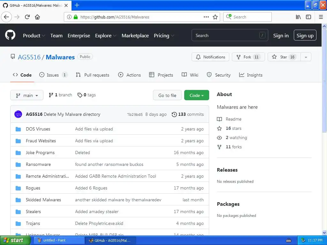Bookmark this page with the star icon
This screenshot has height=245, width=327.
pos(215,17)
